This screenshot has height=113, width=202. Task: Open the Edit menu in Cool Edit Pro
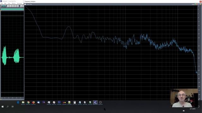(5, 3)
